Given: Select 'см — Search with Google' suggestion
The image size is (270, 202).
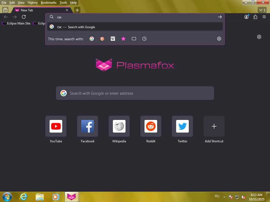Looking at the screenshot, I should click(x=135, y=27).
